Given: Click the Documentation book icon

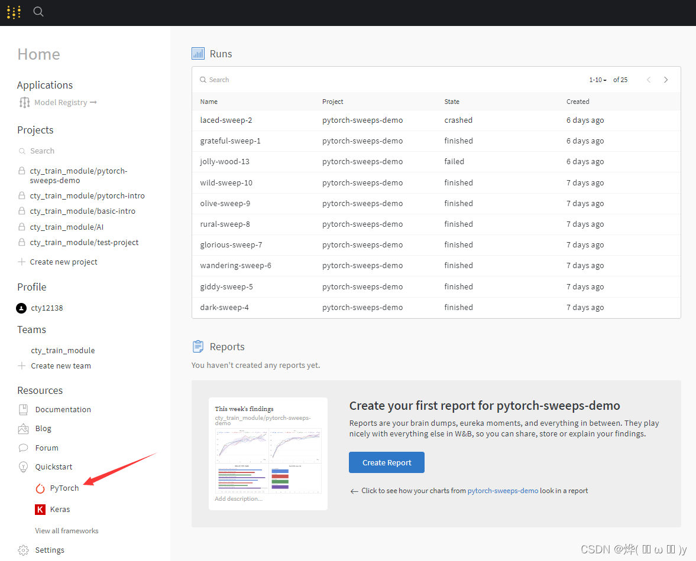Looking at the screenshot, I should tap(24, 409).
